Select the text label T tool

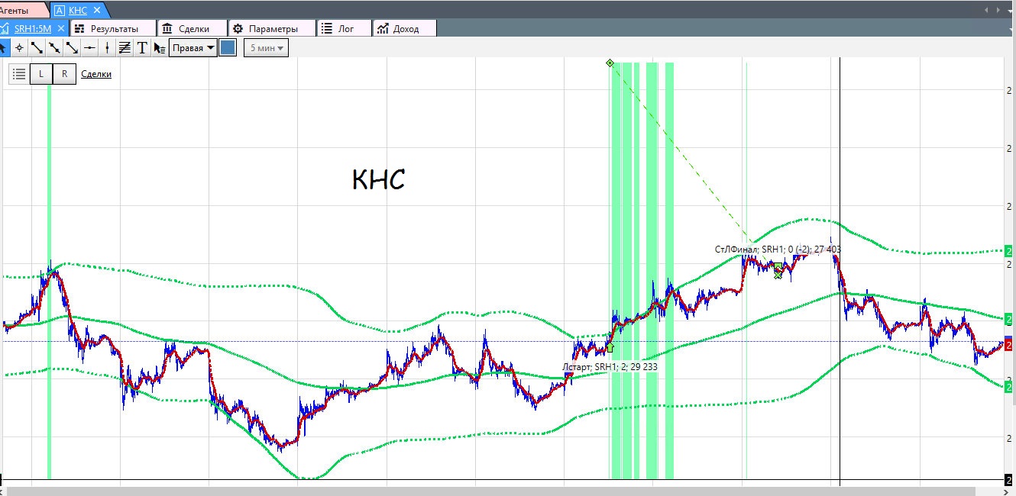point(142,47)
